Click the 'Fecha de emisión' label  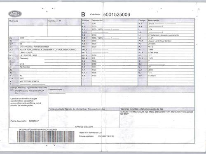click(19, 121)
